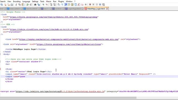178x100 pixels.
Task: Open the Plugins menu
Action: tap(61, 1)
